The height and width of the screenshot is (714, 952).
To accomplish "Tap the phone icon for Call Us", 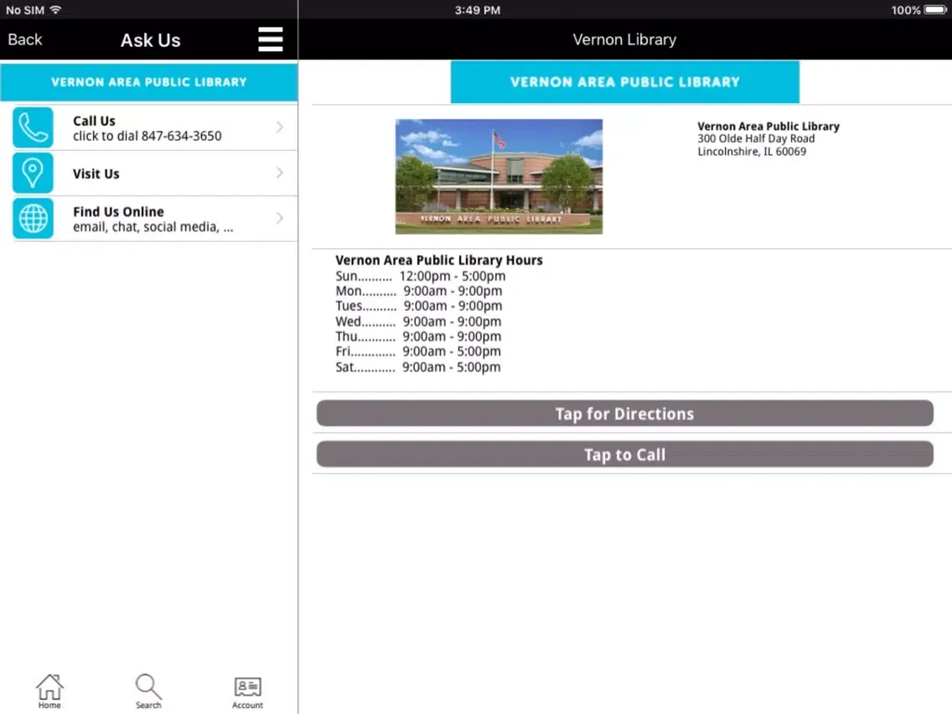I will pos(33,127).
